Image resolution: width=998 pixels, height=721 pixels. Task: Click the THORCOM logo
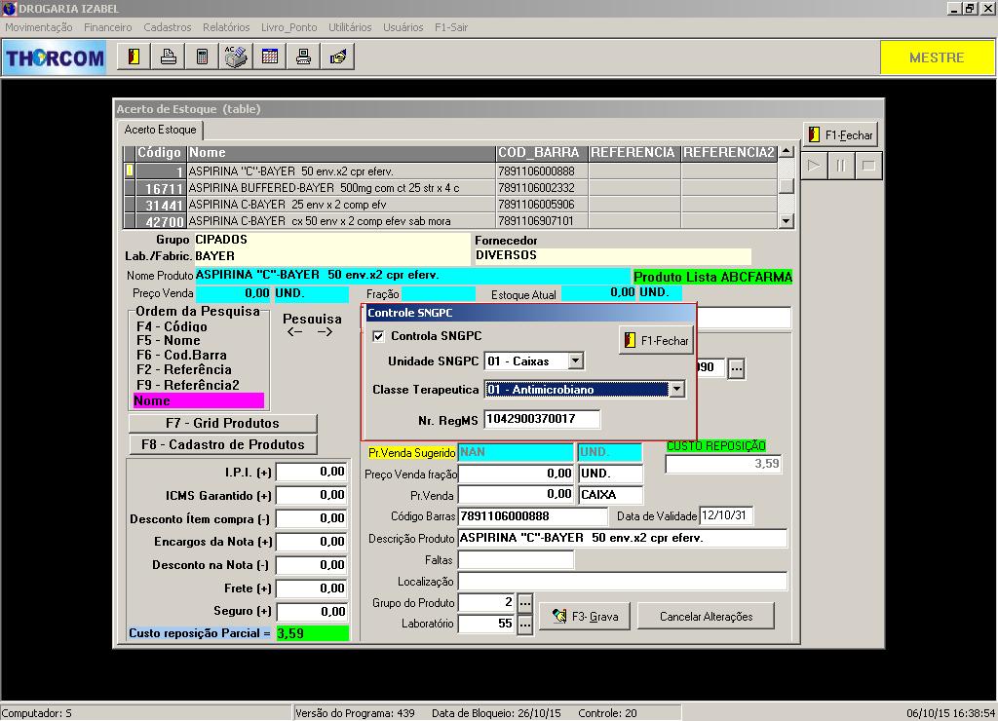click(x=55, y=57)
